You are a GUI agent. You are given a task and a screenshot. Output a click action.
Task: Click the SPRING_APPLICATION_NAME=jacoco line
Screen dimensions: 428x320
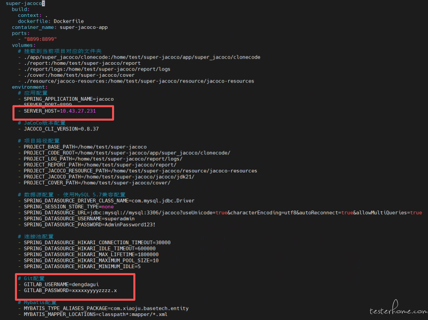point(69,99)
